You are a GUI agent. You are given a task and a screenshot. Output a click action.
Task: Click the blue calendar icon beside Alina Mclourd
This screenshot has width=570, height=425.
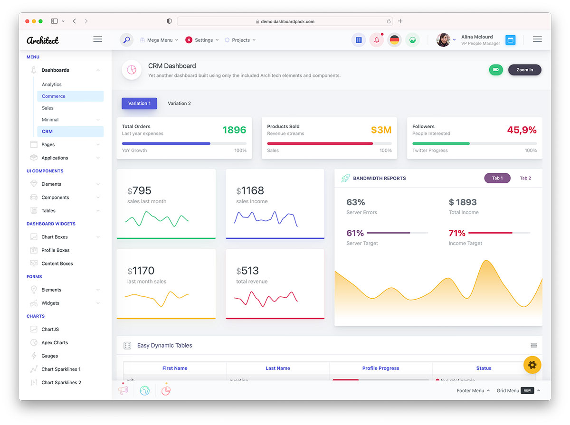(510, 40)
